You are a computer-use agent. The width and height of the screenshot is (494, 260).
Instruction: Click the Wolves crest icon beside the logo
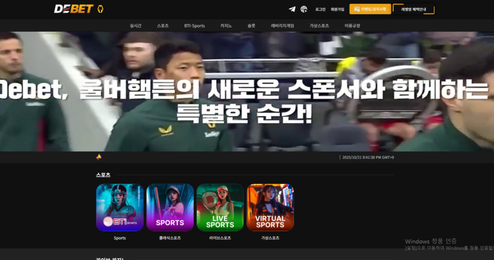(x=100, y=9)
